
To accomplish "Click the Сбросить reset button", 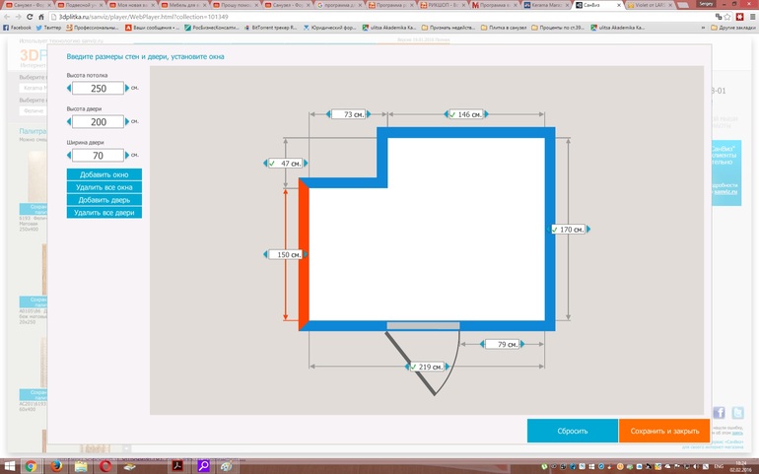I will point(572,431).
